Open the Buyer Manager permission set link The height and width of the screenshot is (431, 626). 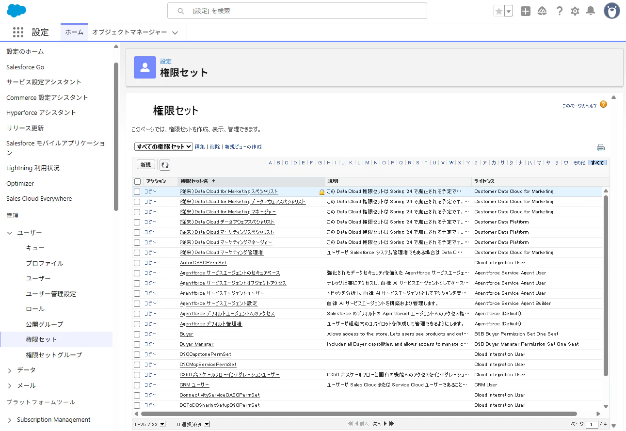(x=196, y=344)
